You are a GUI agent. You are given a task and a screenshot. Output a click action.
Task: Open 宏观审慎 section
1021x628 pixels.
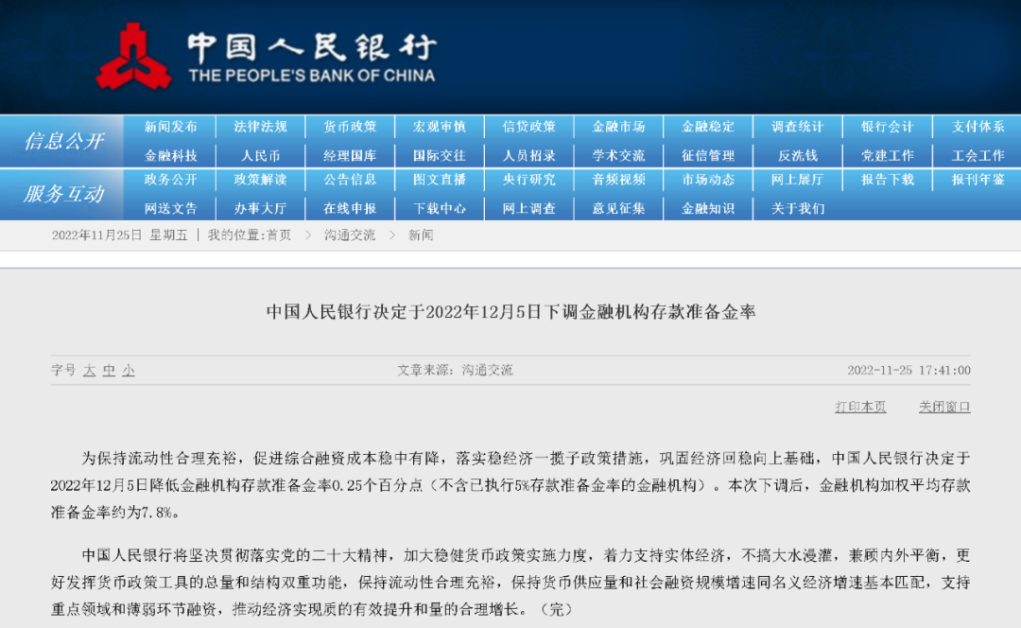tap(440, 127)
